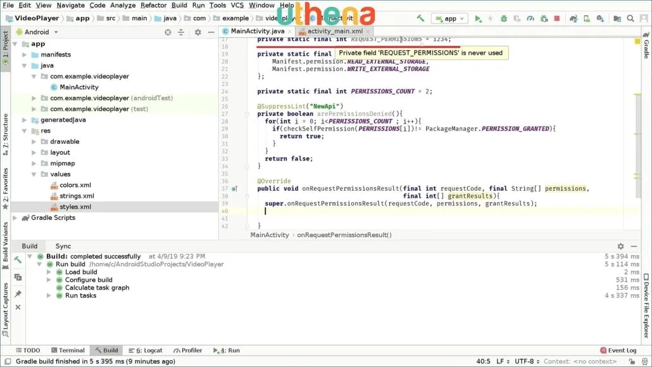
Task: Switch to the Sync tab
Action: pos(63,246)
